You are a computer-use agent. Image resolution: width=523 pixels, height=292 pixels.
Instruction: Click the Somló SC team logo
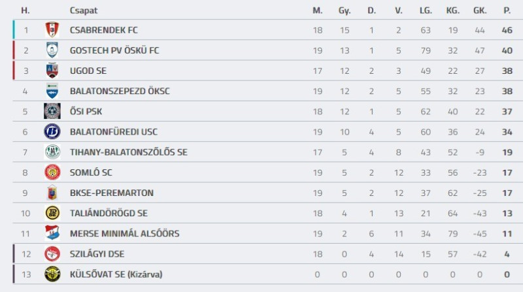tap(52, 172)
